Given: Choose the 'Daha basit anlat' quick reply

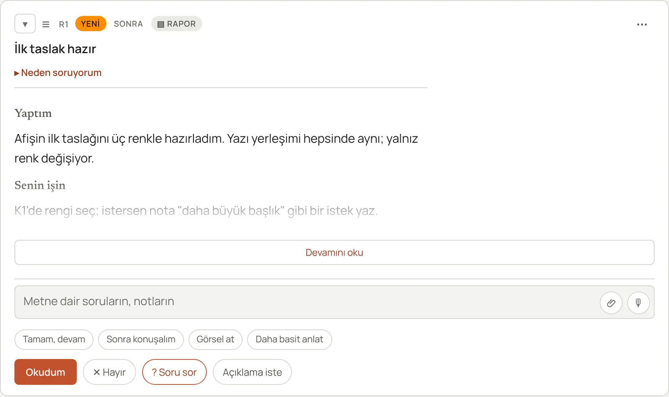Looking at the screenshot, I should [x=289, y=339].
